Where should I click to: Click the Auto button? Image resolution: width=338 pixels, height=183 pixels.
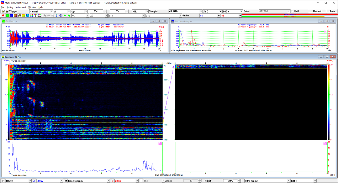[332, 11]
